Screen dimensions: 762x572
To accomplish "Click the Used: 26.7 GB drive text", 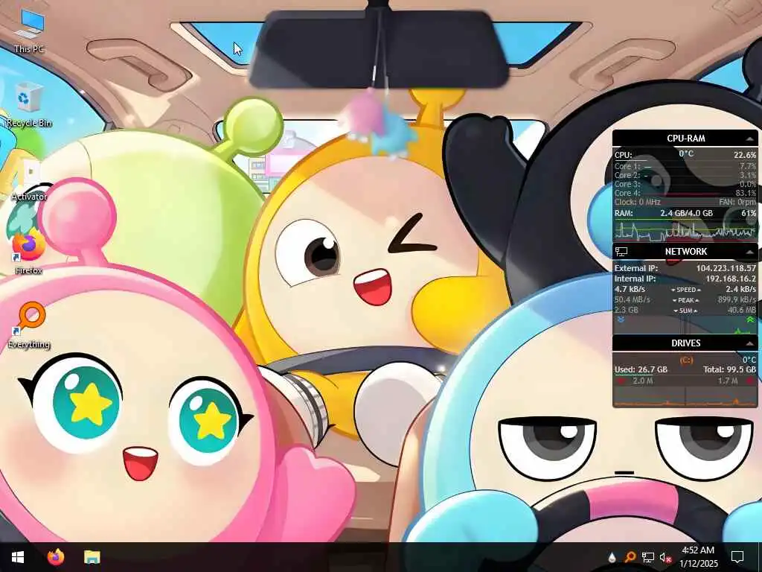I will point(641,369).
